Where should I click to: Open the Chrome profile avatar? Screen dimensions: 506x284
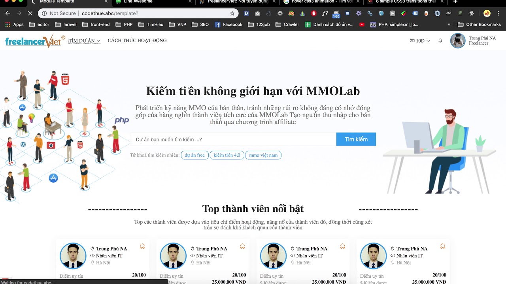pos(487,13)
